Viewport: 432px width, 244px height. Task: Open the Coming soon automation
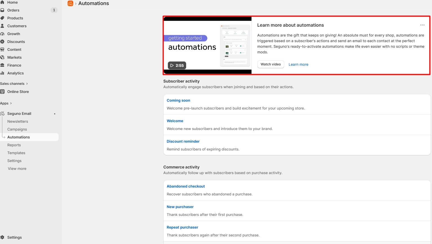click(x=178, y=100)
